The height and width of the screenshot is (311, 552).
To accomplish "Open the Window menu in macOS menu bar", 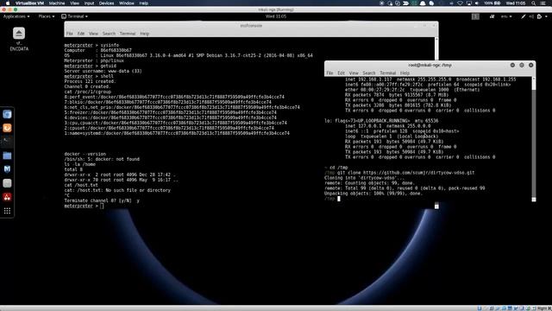I will [x=127, y=3].
